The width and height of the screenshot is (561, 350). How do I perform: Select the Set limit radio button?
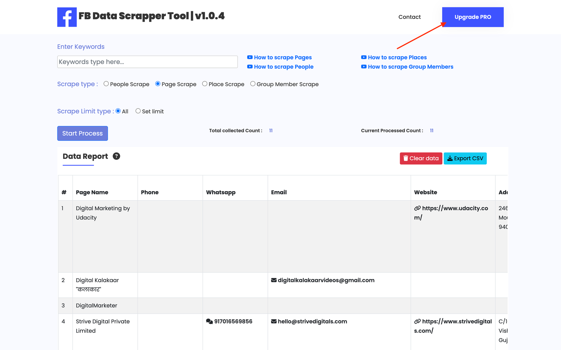click(138, 111)
